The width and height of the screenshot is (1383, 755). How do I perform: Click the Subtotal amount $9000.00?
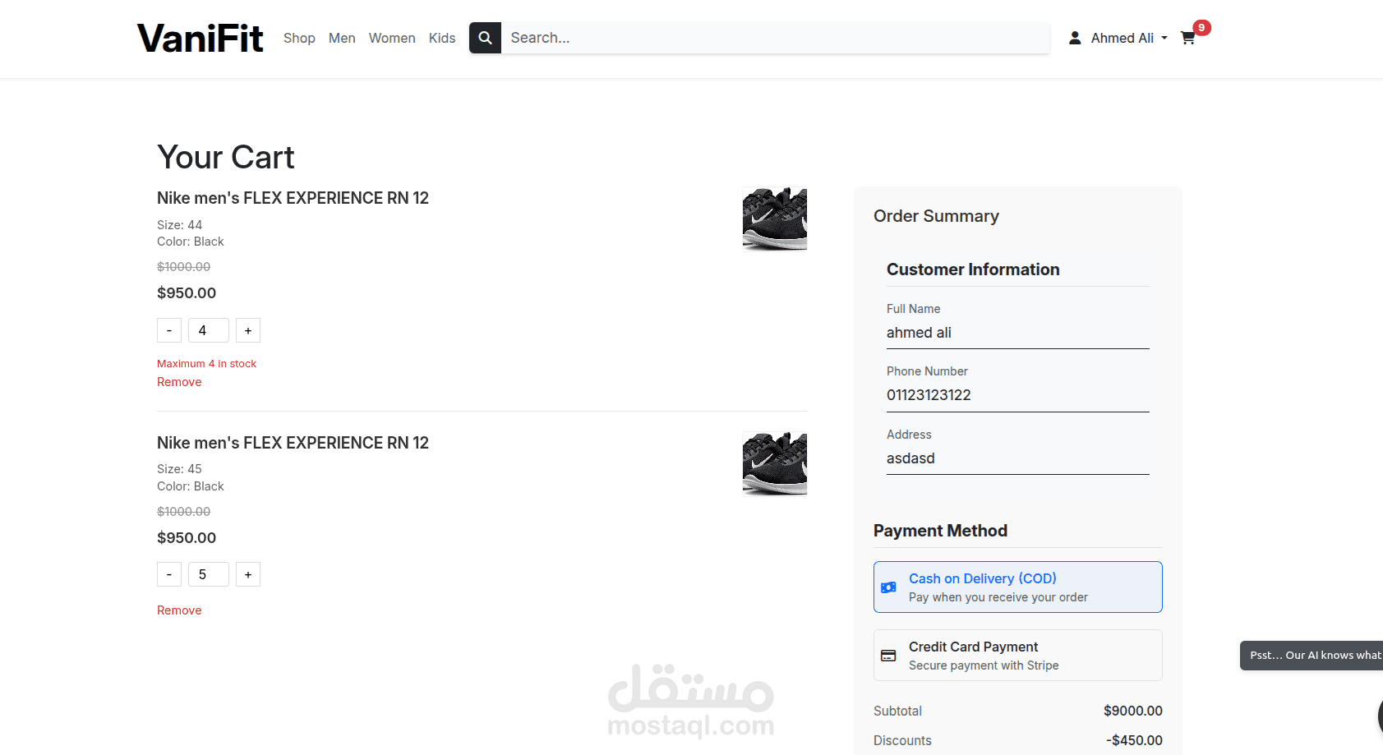pos(1132,711)
